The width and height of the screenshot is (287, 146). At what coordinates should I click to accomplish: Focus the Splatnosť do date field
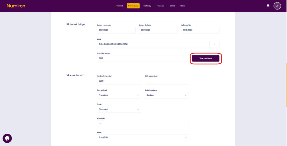(x=200, y=30)
